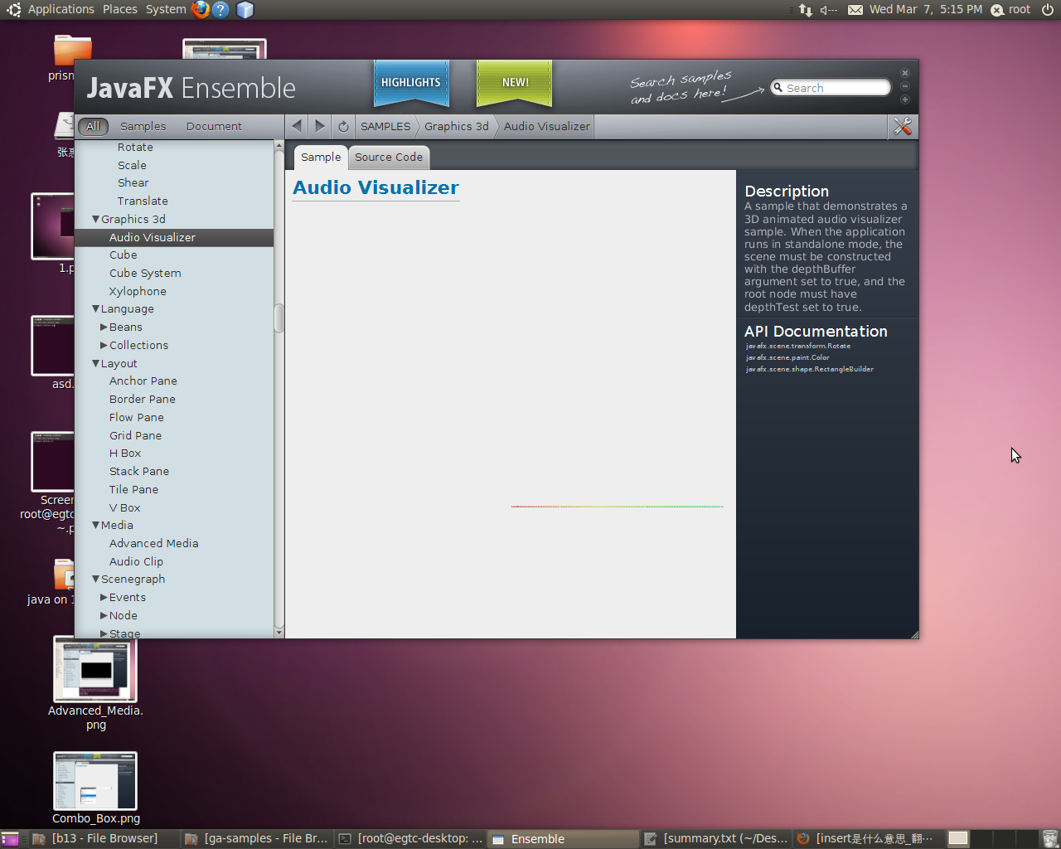Click the reload icon in the toolbar
Viewport: 1061px width, 849px height.
(343, 127)
